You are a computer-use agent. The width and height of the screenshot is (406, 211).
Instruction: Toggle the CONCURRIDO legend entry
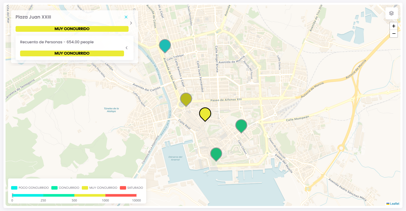65,188
